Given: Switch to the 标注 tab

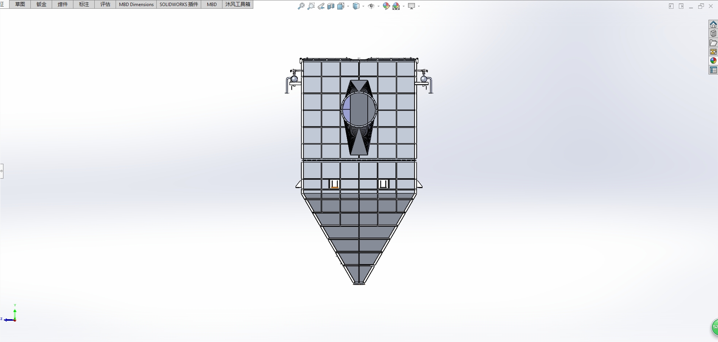Looking at the screenshot, I should (84, 4).
